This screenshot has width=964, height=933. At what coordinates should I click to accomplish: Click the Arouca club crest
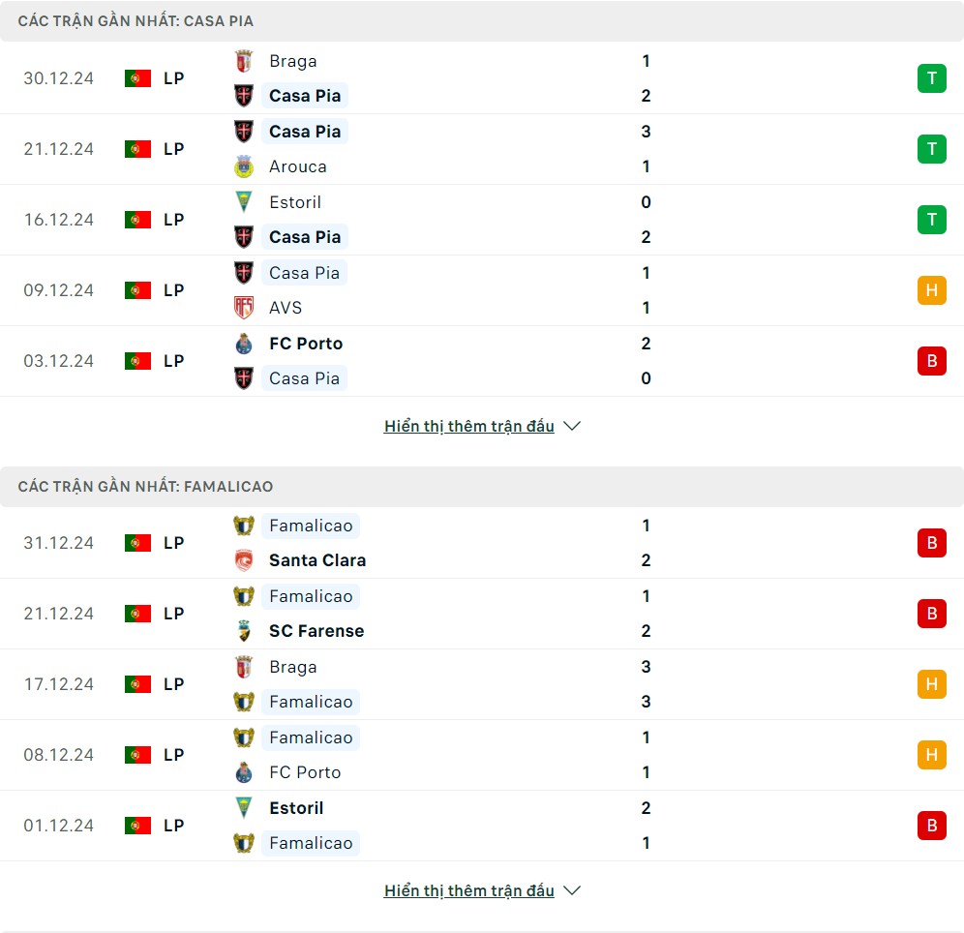[244, 166]
